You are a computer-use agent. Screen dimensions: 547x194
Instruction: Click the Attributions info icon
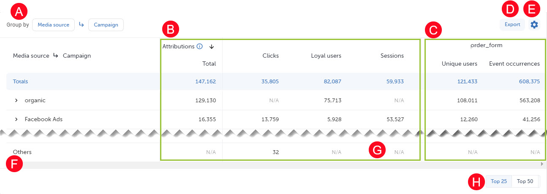tap(200, 47)
